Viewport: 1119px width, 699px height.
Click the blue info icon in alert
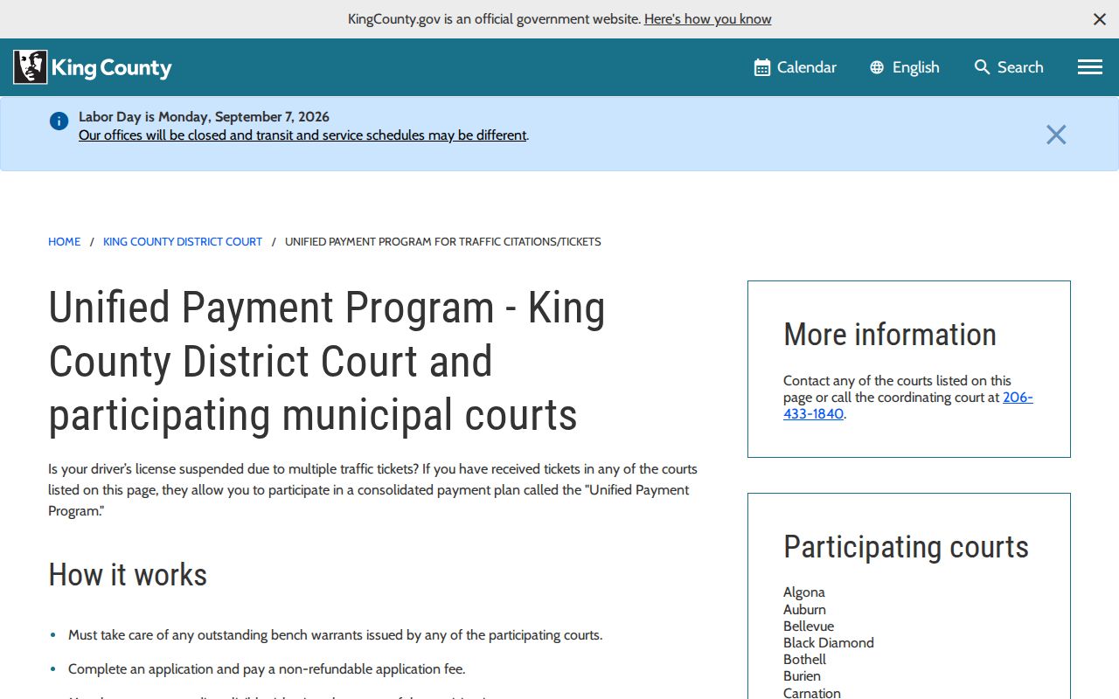(59, 121)
